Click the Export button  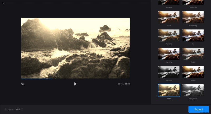(199, 109)
